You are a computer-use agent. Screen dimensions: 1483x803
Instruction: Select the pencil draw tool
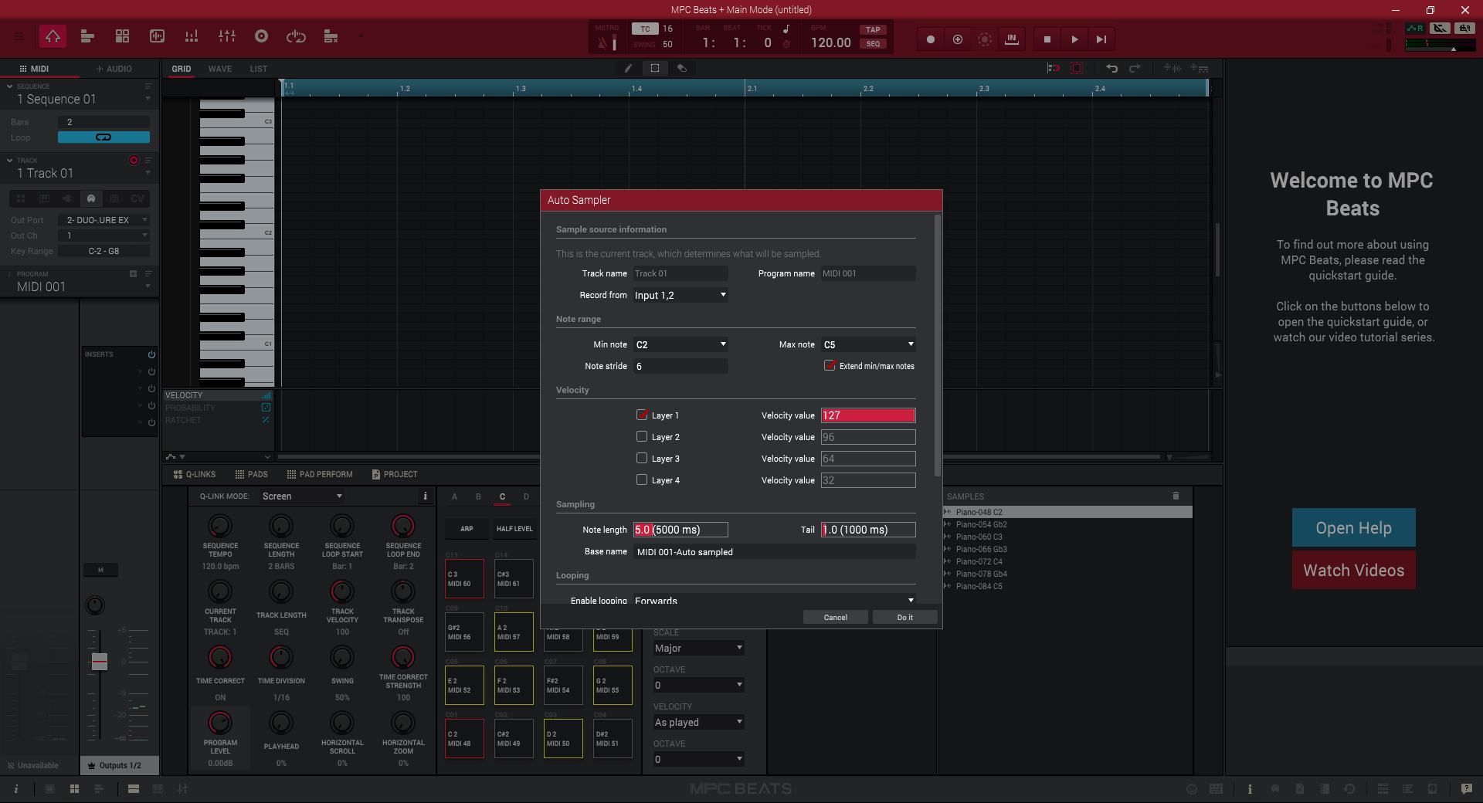pyautogui.click(x=628, y=68)
